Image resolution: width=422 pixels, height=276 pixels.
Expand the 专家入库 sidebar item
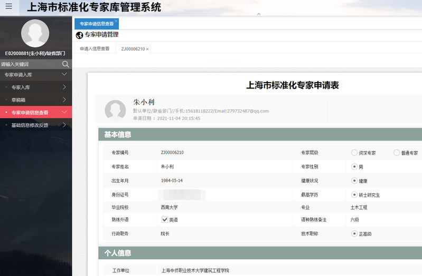64,87
